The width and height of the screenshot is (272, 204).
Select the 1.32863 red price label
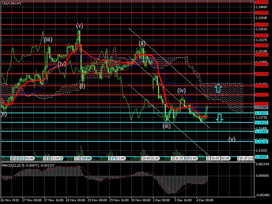(x=261, y=64)
